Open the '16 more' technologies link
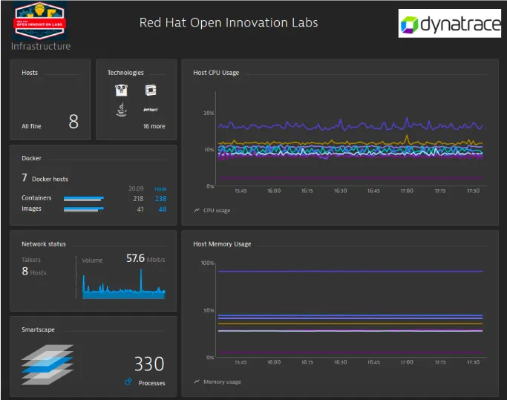Viewport: 507px width, 400px height. [154, 126]
